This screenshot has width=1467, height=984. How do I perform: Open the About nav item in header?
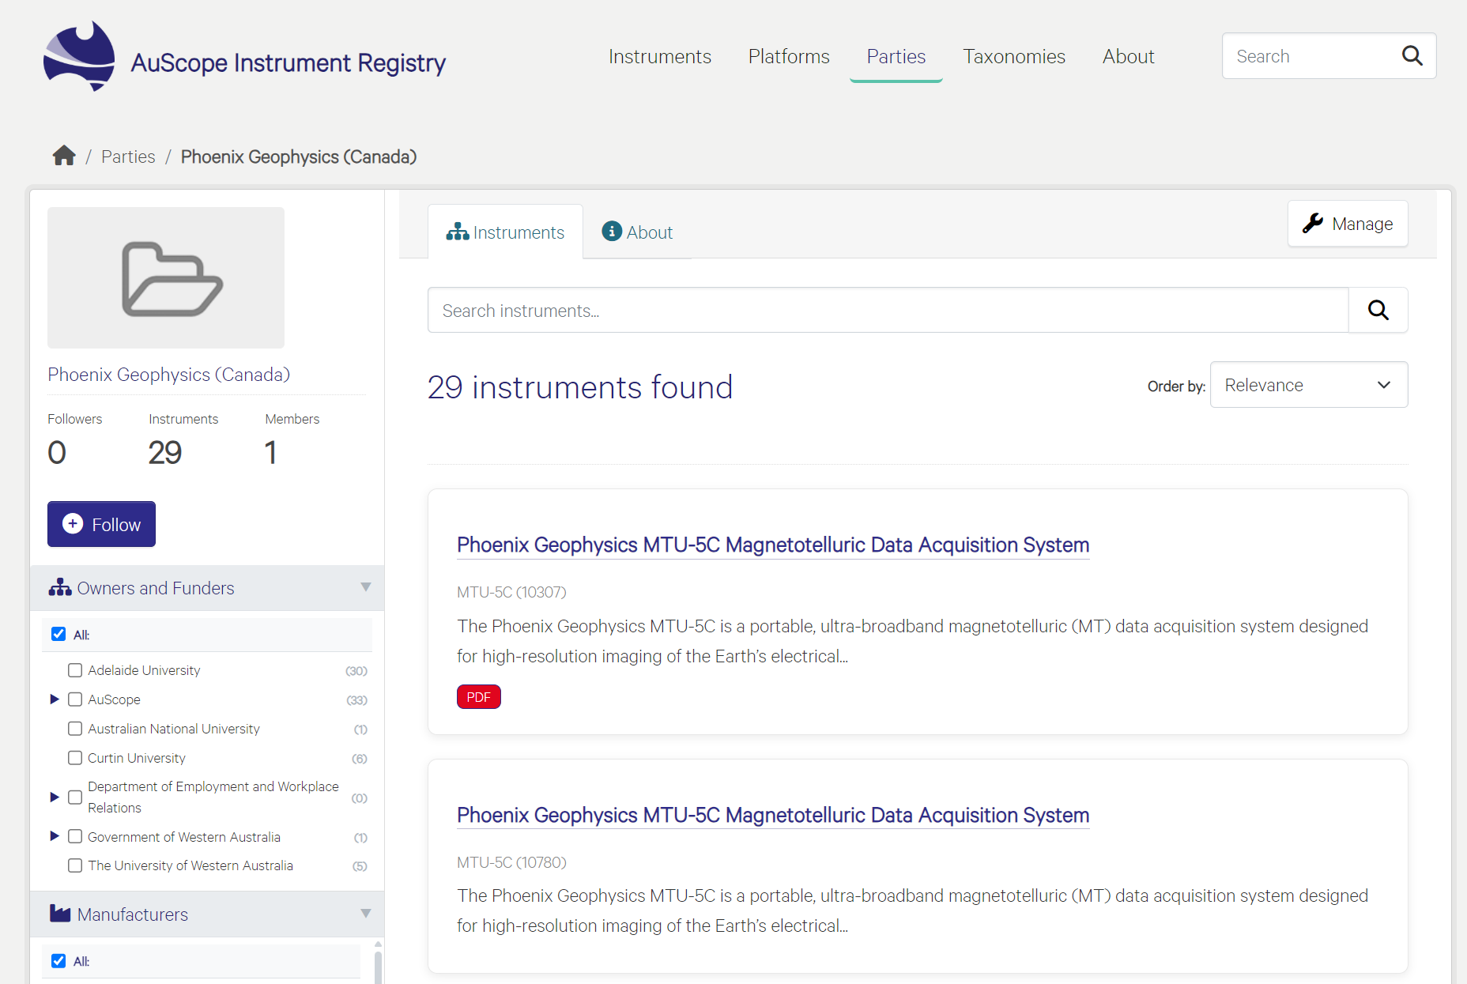pyautogui.click(x=1128, y=57)
